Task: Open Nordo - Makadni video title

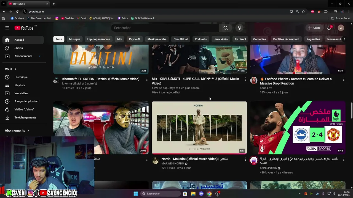Action: point(195,159)
